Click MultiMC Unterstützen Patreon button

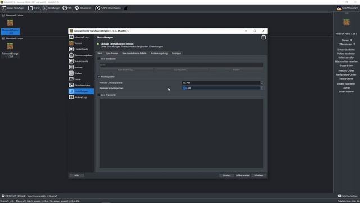click(x=108, y=8)
